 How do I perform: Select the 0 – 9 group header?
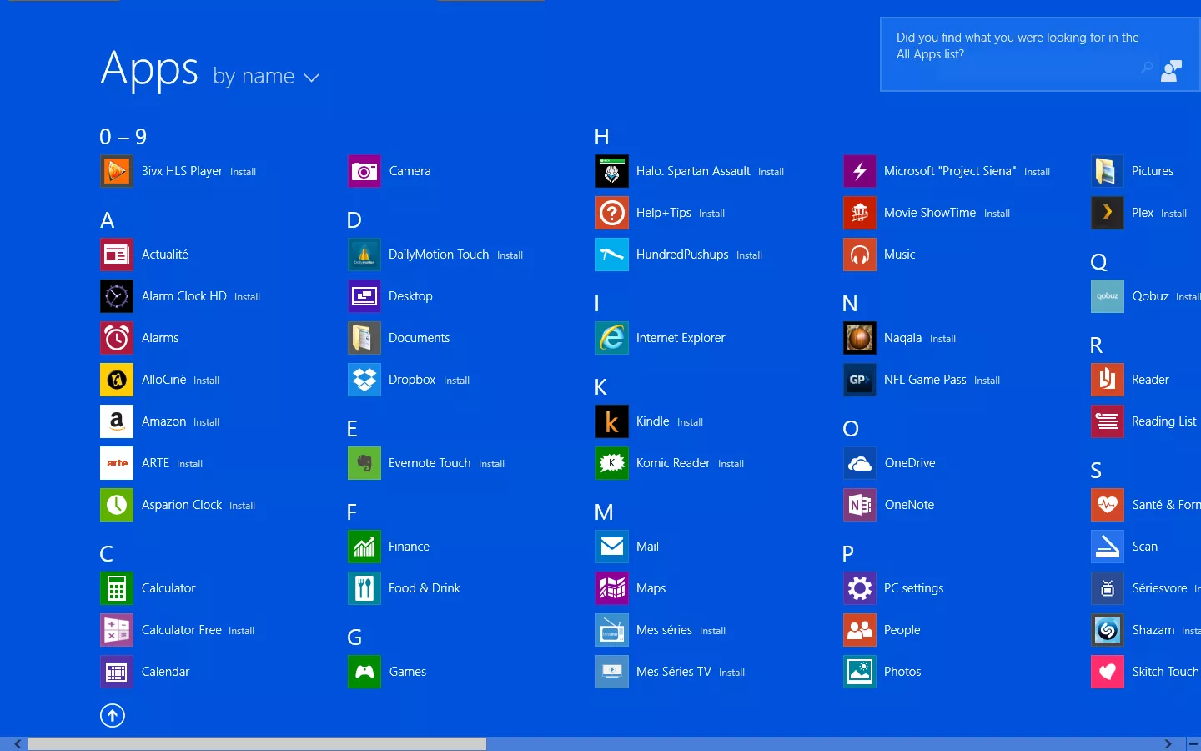pos(123,137)
